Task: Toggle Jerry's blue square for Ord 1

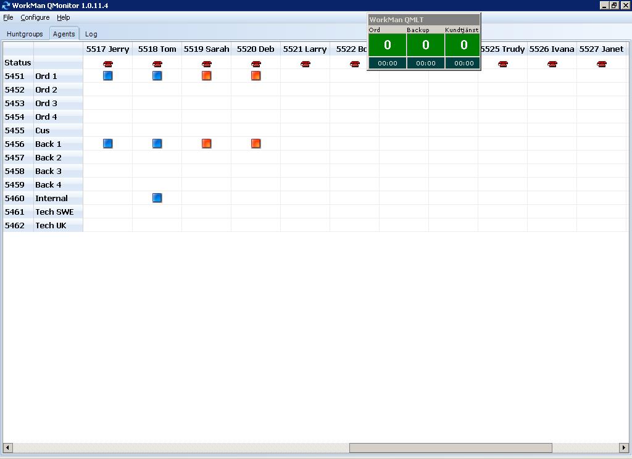Action: point(108,76)
